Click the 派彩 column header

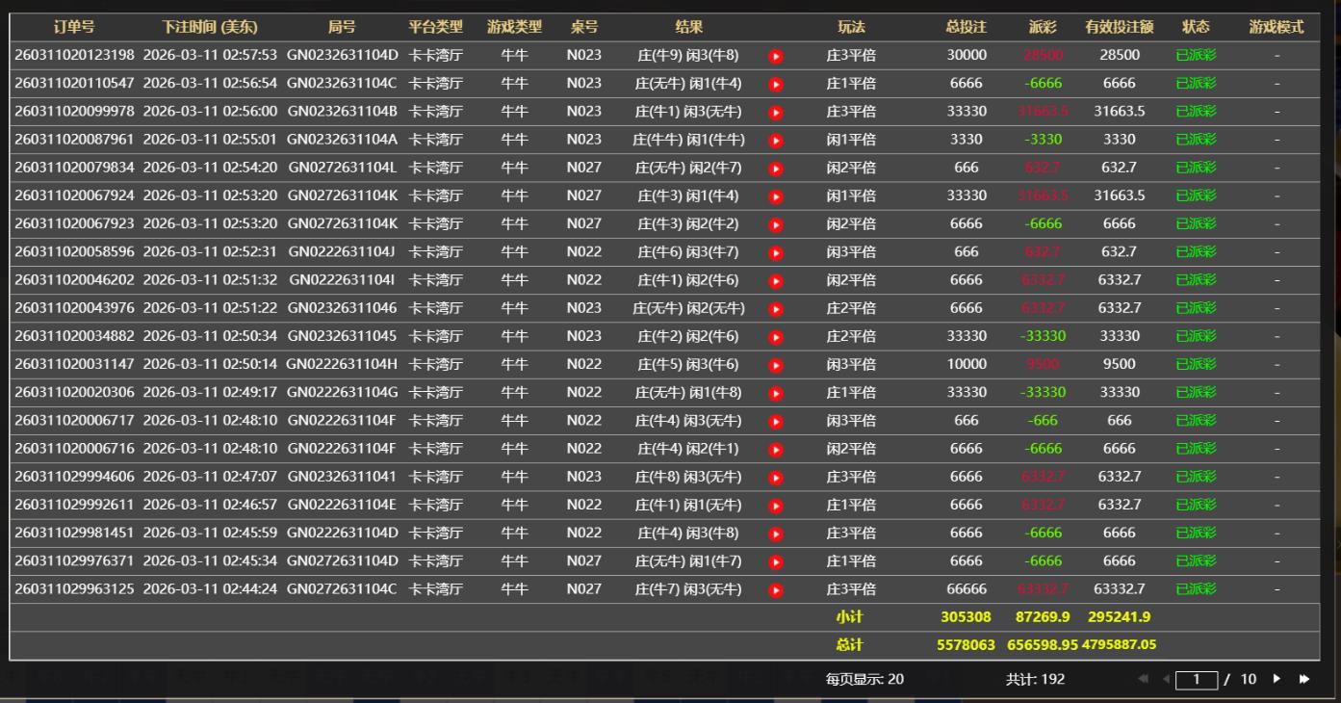pyautogui.click(x=1043, y=27)
